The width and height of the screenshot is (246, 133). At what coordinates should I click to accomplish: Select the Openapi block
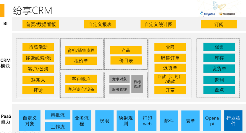pyautogui.click(x=212, y=121)
